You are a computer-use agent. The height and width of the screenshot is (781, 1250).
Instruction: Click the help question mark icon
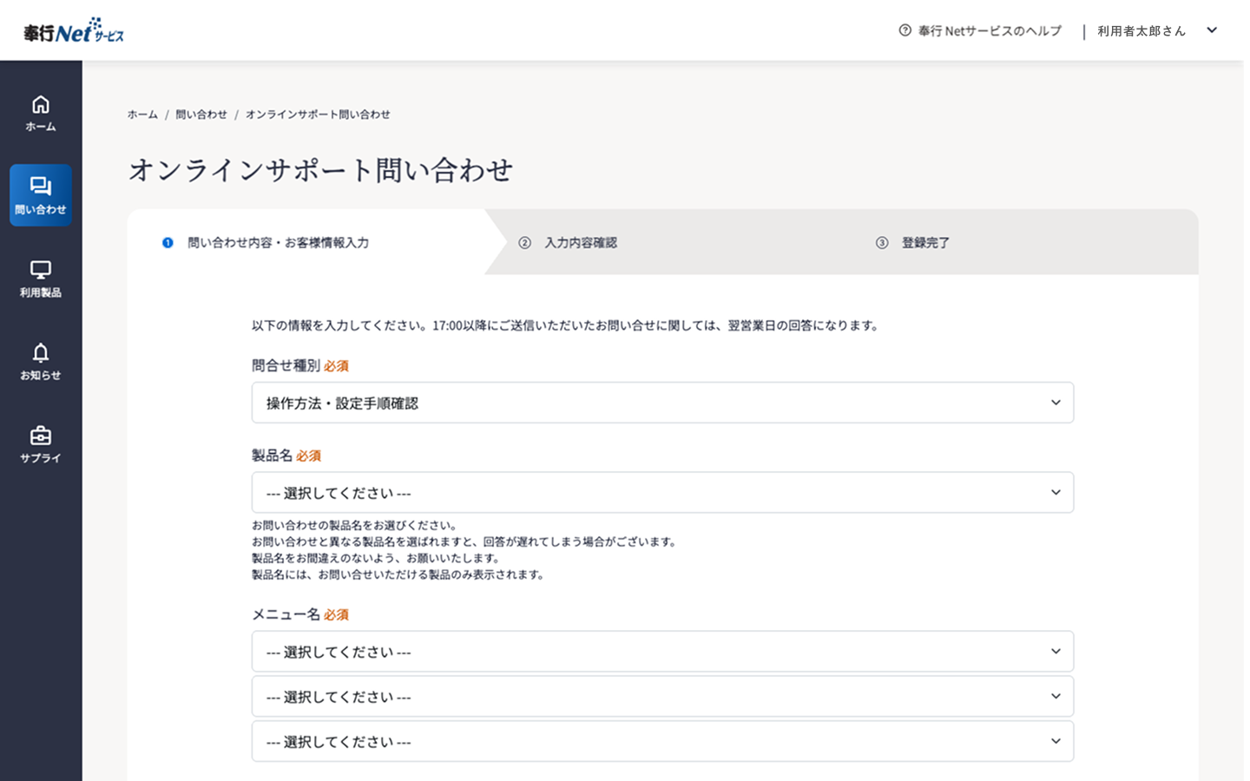tap(905, 30)
